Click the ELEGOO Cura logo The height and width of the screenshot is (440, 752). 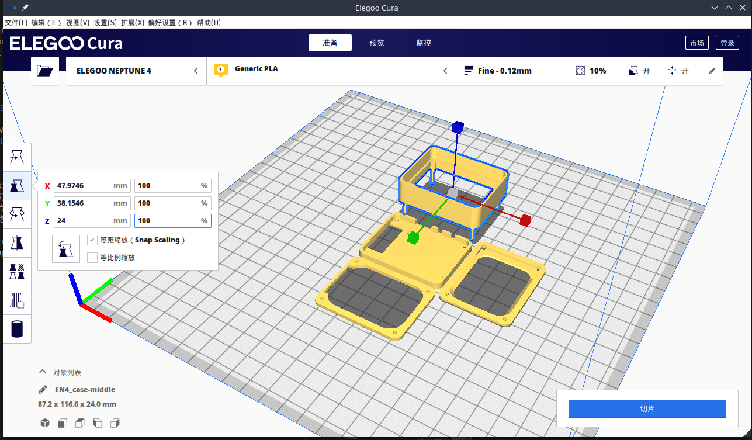(x=66, y=43)
